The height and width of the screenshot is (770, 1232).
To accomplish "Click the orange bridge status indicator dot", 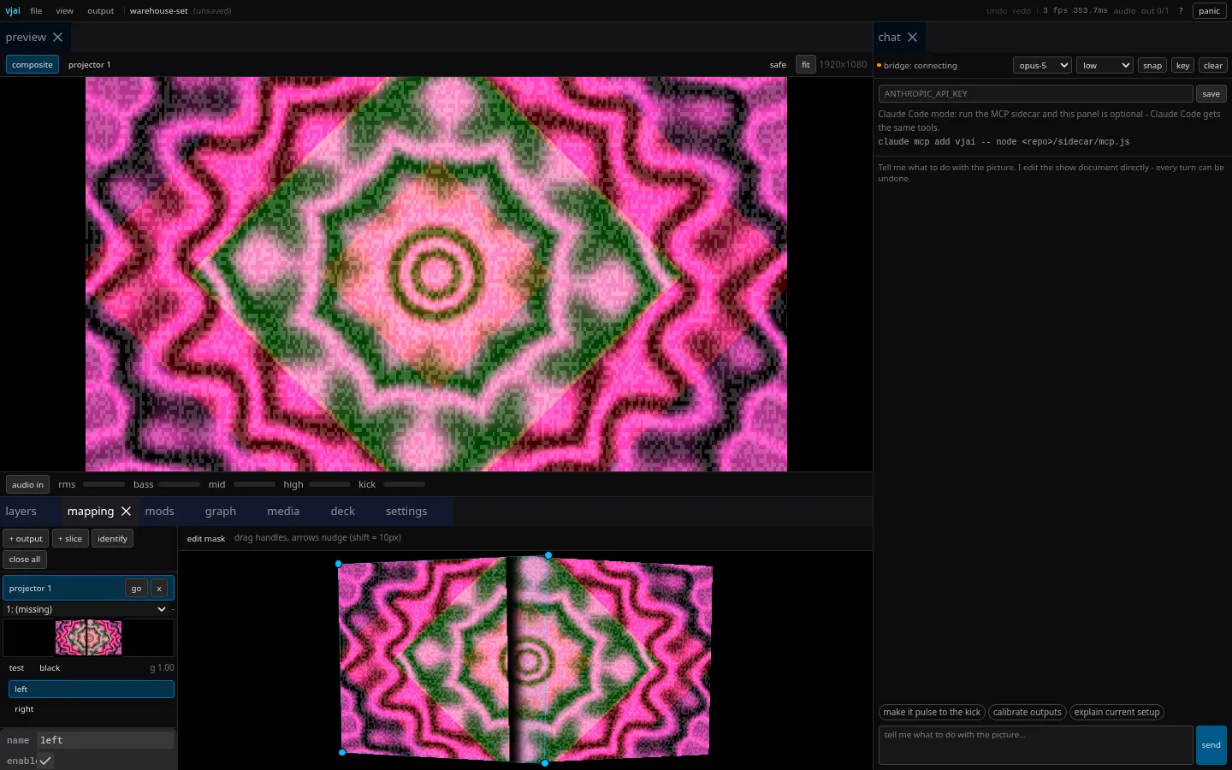I will click(x=879, y=65).
